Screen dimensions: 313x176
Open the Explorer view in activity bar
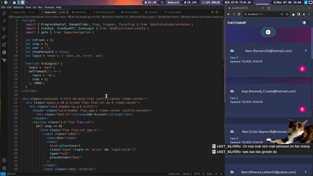click(4, 13)
